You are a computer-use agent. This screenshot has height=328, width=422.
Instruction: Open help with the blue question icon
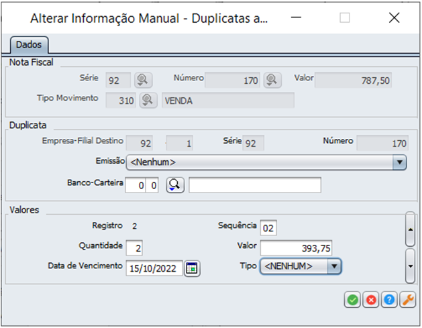pos(388,300)
